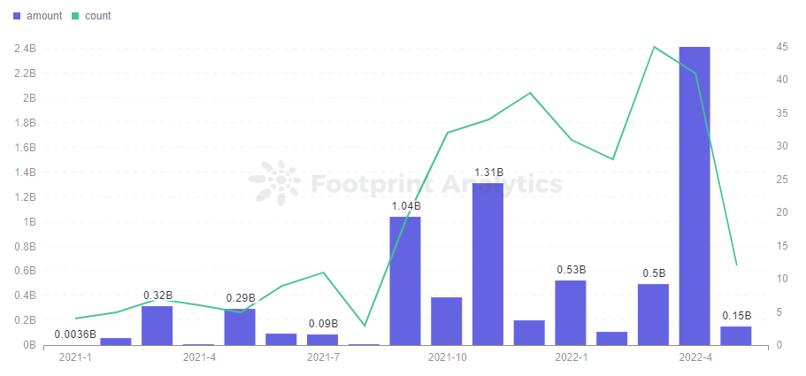Viewport: 806px width, 376px height.
Task: Select the last bar labeled 0.15B
Action: click(735, 335)
